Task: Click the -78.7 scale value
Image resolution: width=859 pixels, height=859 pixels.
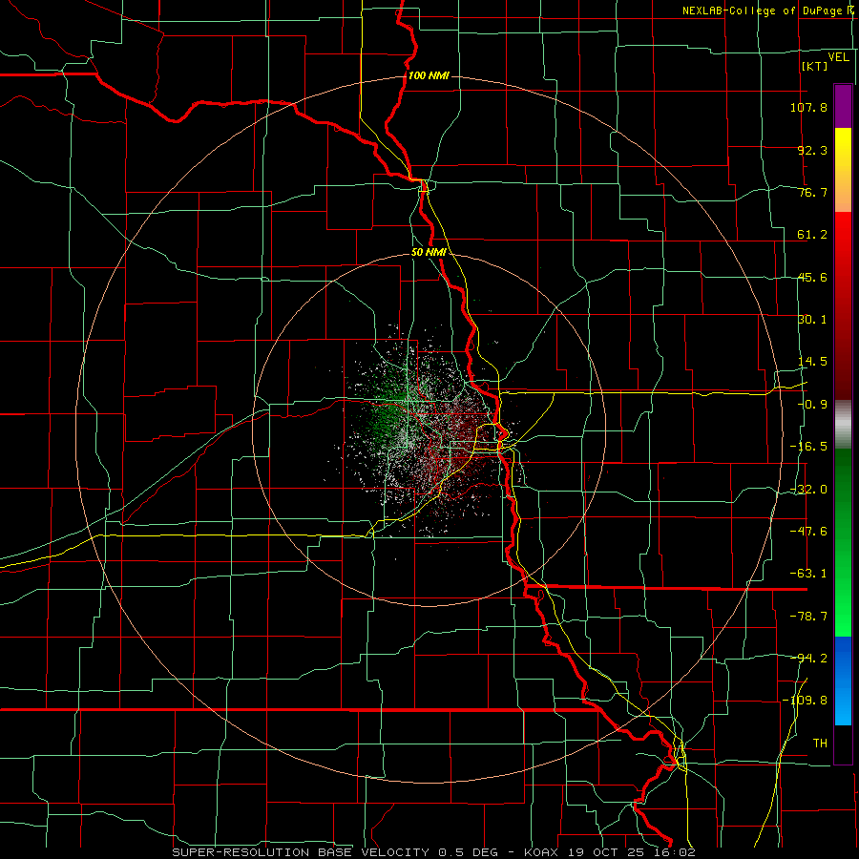Action: click(x=808, y=617)
